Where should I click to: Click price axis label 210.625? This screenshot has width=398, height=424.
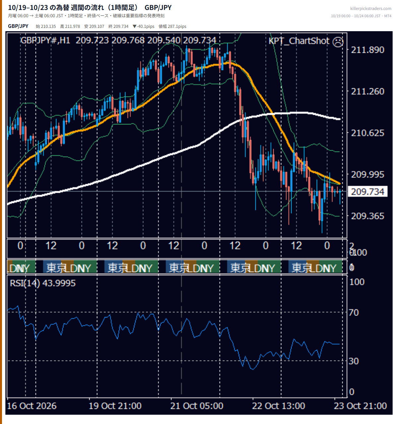(x=367, y=133)
